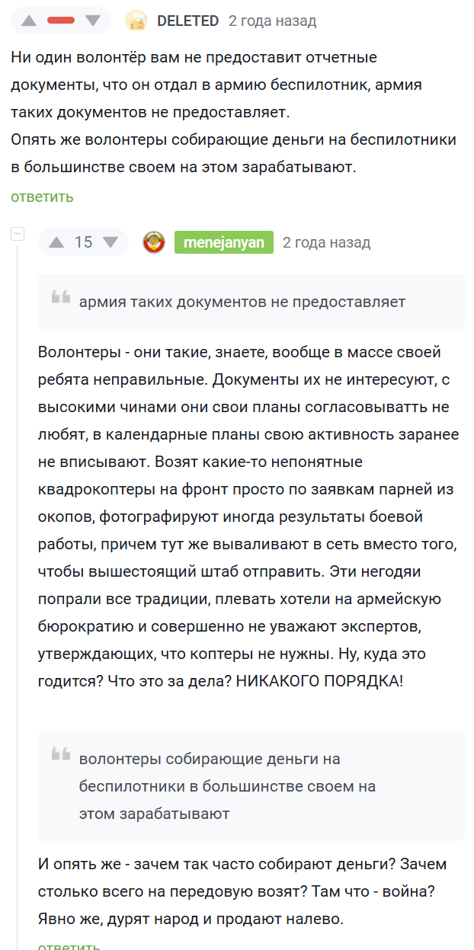Reply to the top comment via 'ответить'
The image size is (474, 950).
click(42, 197)
